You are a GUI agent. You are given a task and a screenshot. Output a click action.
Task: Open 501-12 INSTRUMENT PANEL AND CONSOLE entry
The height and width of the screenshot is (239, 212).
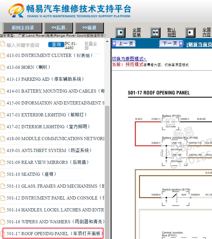point(55,198)
